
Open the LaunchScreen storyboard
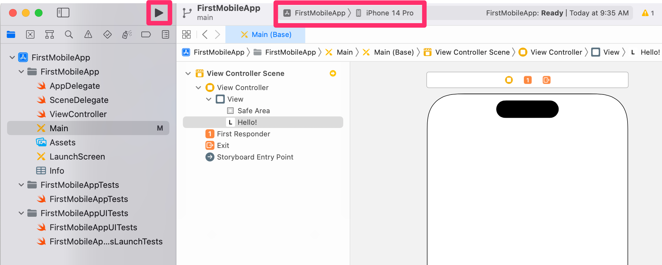click(x=71, y=157)
